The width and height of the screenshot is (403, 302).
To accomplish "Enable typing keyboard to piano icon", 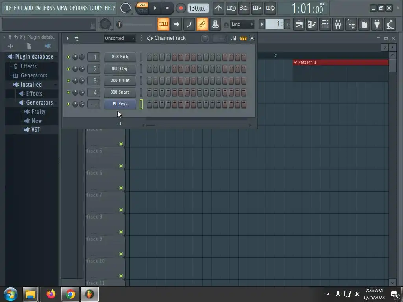I will [163, 24].
